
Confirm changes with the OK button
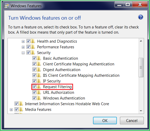(105, 120)
